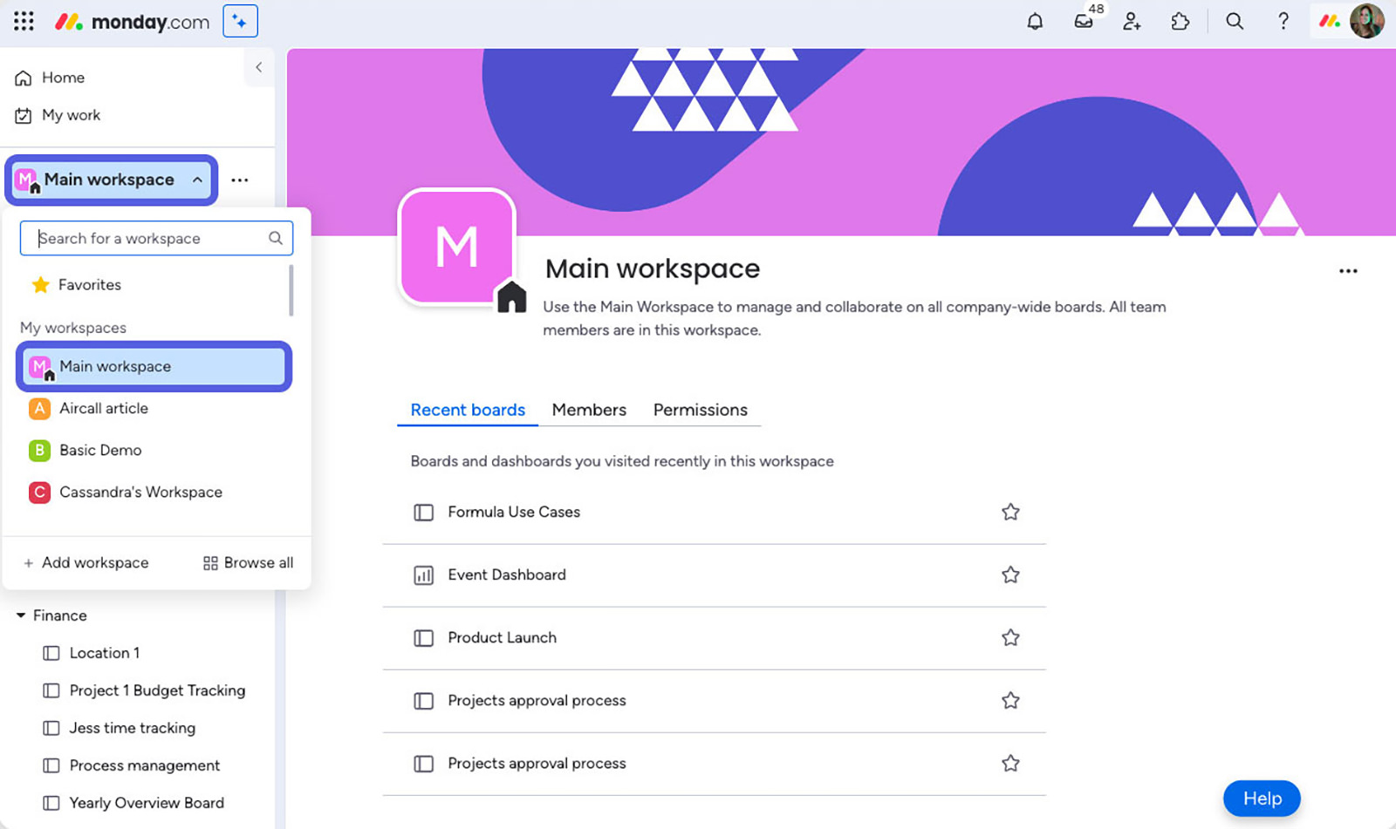Click the Help button

(1261, 798)
